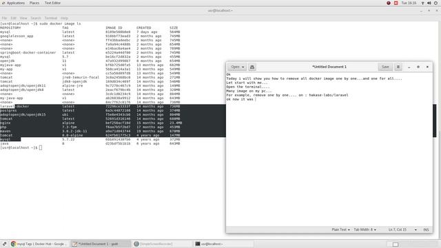Click the CREATED column header
Image resolution: width=441 pixels, height=248 pixels.
coord(144,28)
